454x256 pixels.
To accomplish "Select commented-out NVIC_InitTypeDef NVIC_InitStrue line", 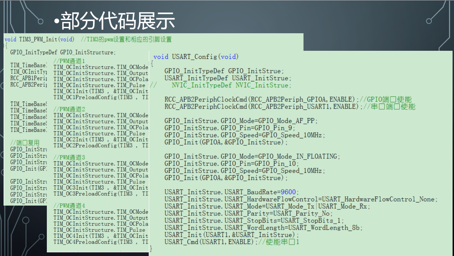I will [221, 85].
